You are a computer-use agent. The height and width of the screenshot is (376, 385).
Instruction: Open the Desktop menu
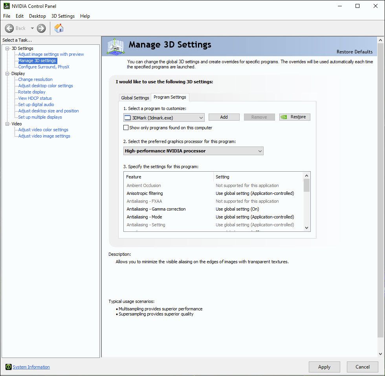click(x=37, y=16)
